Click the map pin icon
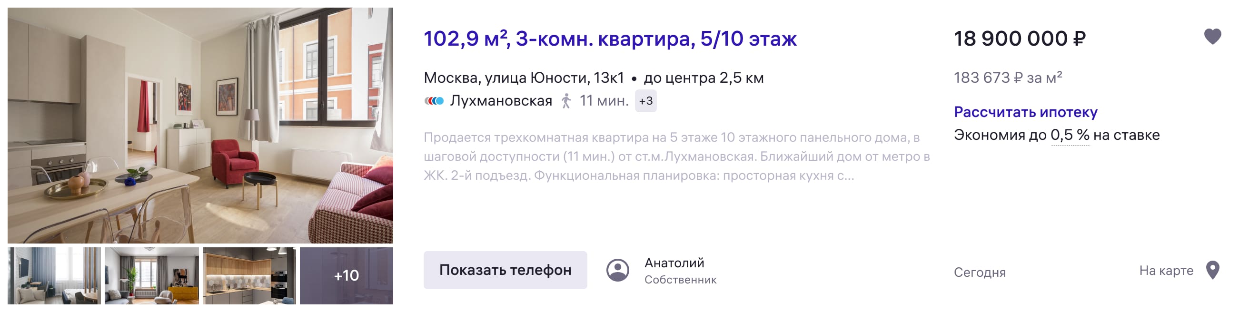The image size is (1249, 312). point(1212,270)
